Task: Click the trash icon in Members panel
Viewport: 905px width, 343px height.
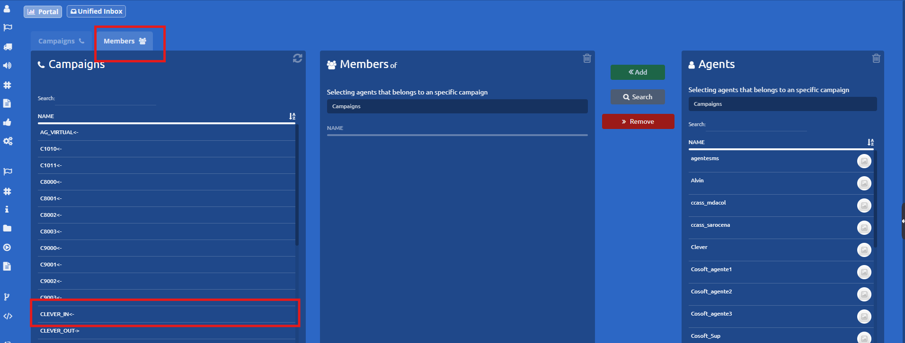Action: click(x=587, y=58)
